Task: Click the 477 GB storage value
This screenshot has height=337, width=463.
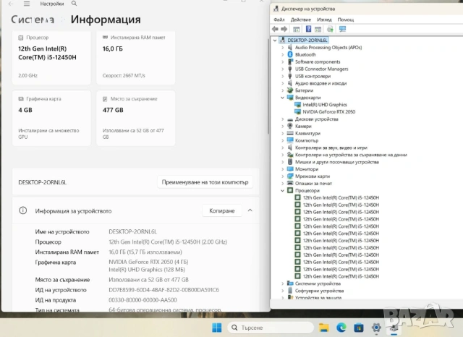Action: pos(113,110)
